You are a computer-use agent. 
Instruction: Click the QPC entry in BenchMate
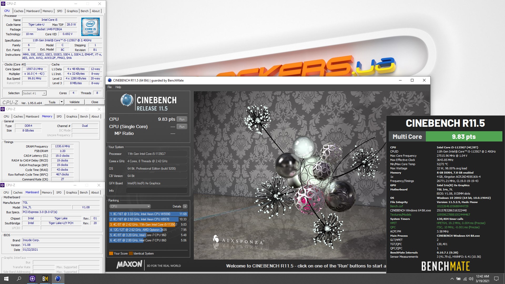[x=393, y=227]
